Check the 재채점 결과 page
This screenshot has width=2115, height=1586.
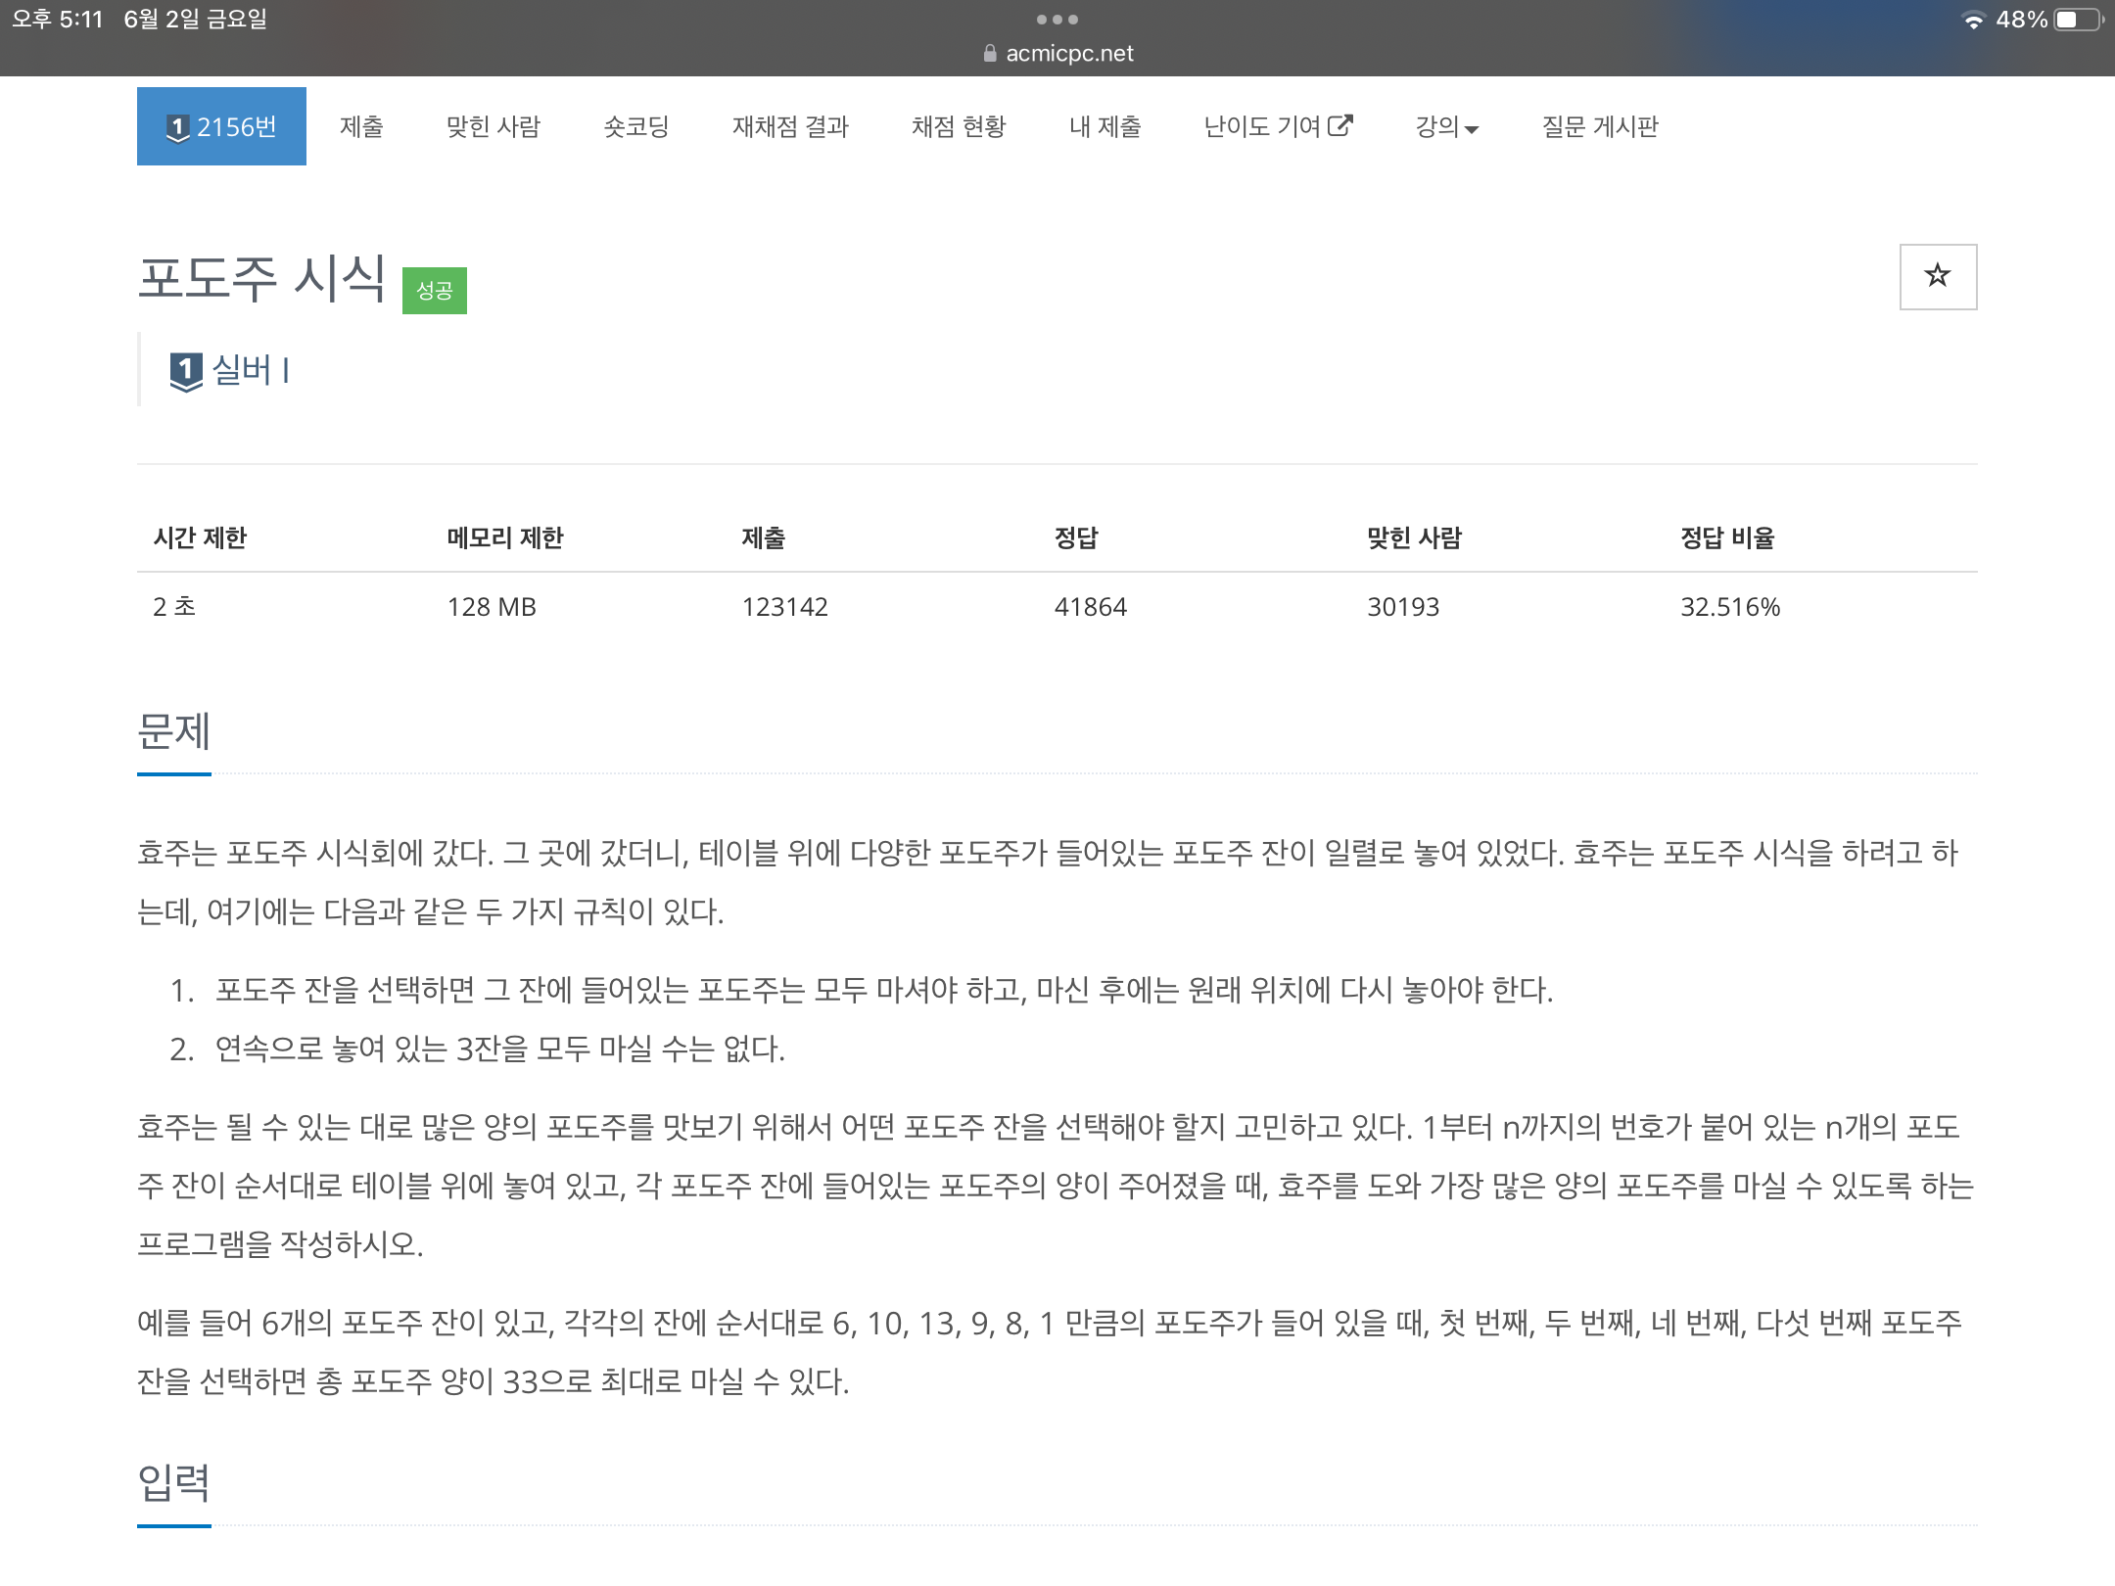(x=791, y=126)
